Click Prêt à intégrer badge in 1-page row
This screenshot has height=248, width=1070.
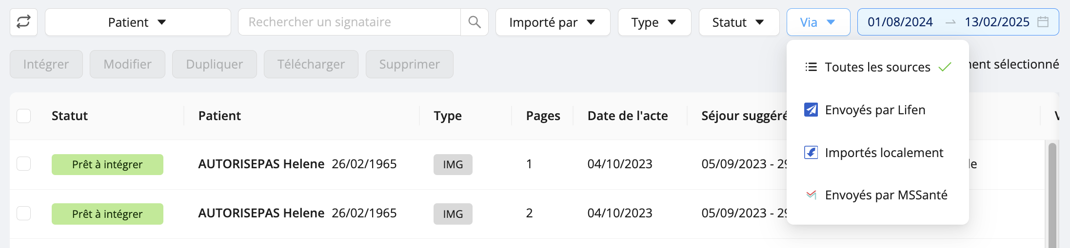point(107,164)
